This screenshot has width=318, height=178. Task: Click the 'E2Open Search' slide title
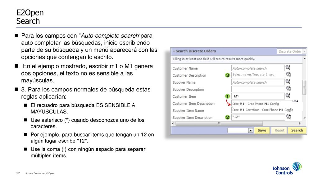coord(30,17)
